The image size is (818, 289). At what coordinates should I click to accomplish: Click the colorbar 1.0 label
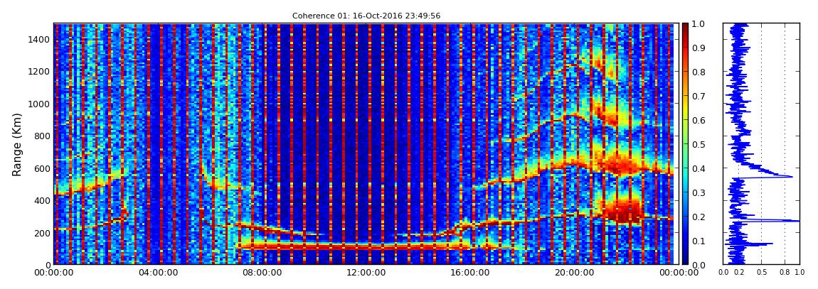pyautogui.click(x=700, y=24)
